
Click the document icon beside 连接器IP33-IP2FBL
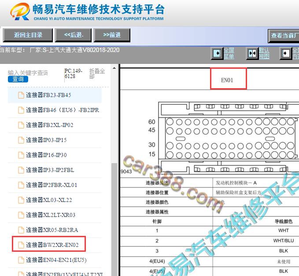(x=21, y=170)
